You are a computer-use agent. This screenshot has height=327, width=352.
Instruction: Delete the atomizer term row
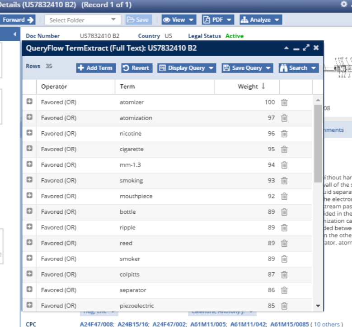pos(284,102)
